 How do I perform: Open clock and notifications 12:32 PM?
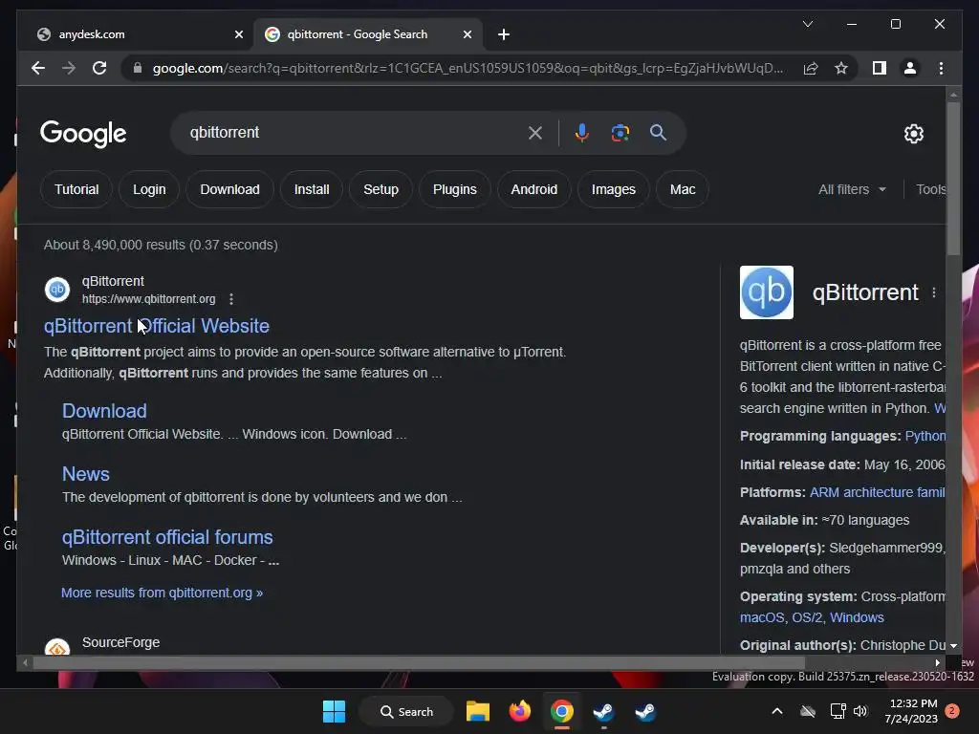(913, 711)
